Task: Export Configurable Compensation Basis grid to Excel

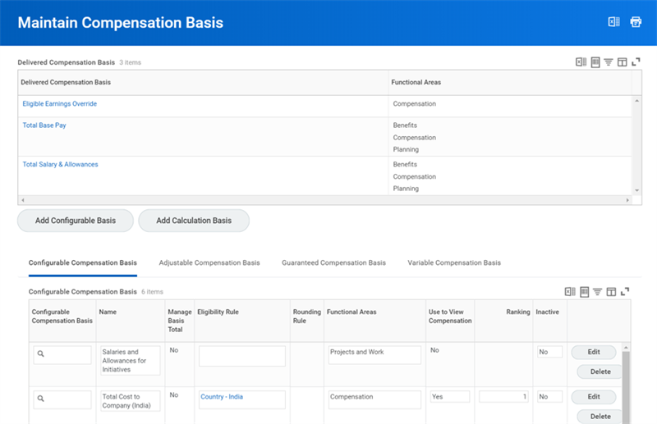Action: pyautogui.click(x=570, y=291)
